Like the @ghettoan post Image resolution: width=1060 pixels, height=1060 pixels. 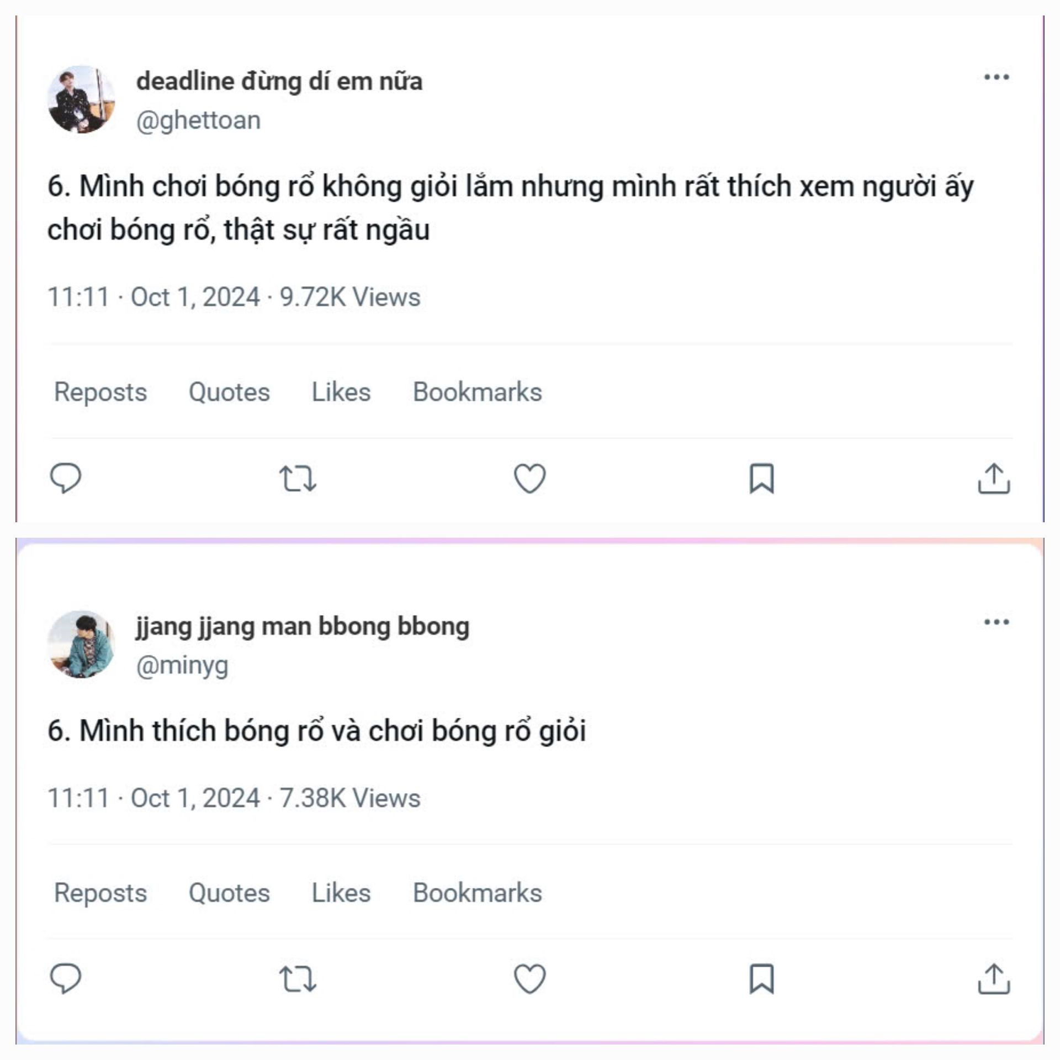530,478
